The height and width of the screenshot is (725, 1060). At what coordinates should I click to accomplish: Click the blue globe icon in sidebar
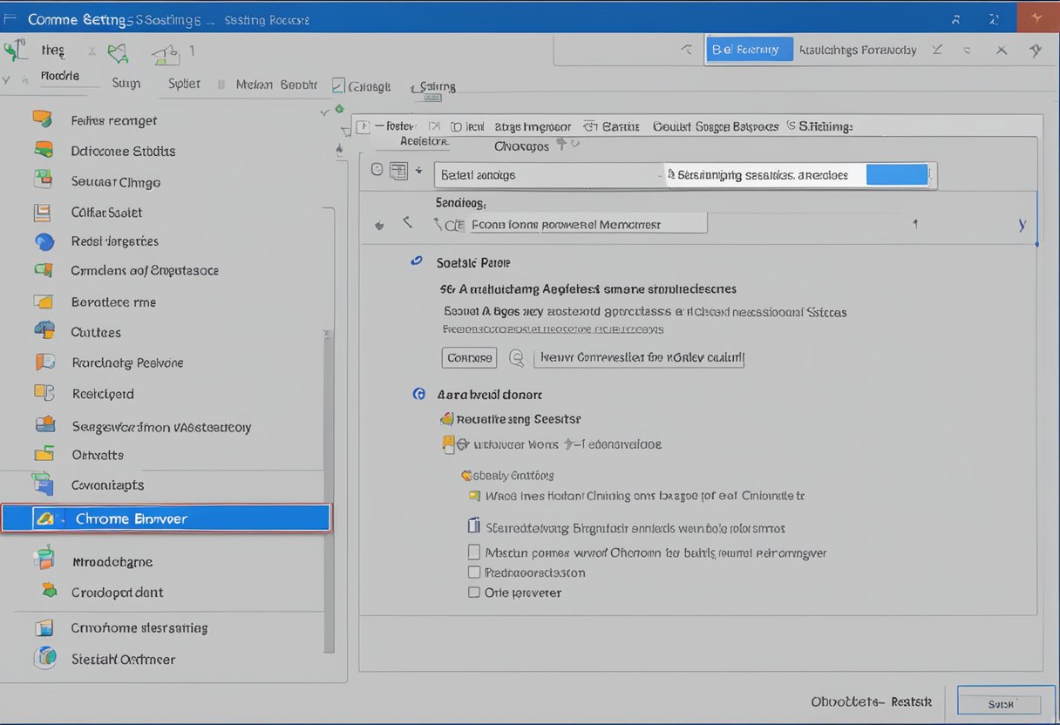click(44, 241)
